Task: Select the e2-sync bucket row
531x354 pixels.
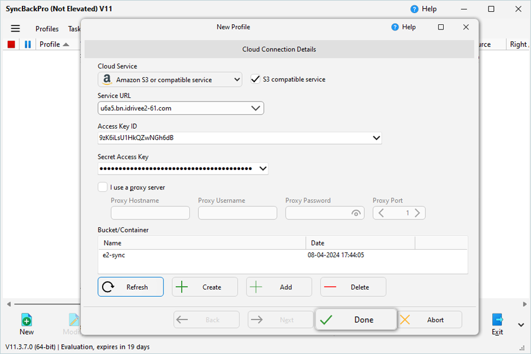Action: point(283,255)
